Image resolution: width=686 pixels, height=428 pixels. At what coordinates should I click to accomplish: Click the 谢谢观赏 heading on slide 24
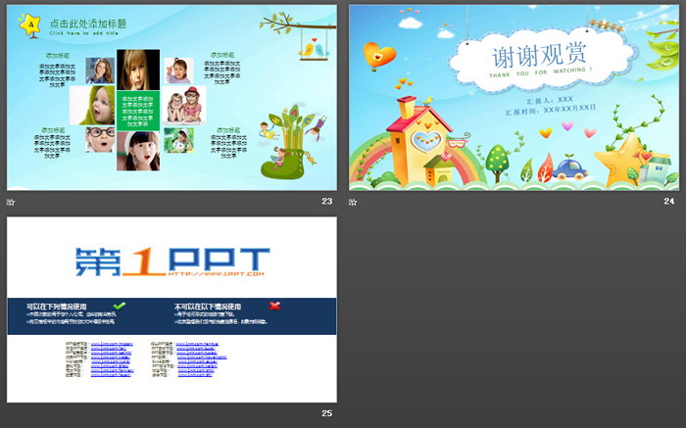click(539, 56)
